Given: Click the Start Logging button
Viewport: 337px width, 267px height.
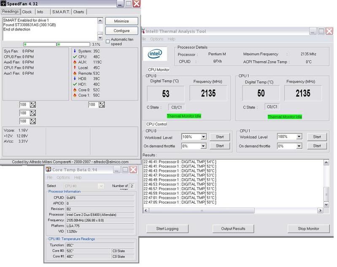Looking at the screenshot, I should 167,229.
